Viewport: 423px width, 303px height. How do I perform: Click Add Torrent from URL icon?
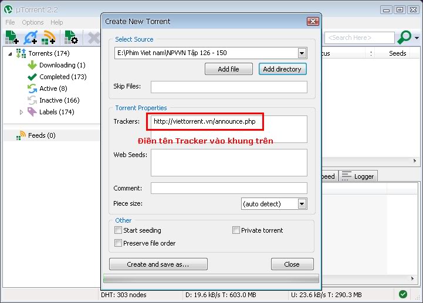point(31,37)
